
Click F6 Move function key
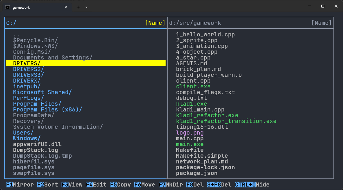point(144,185)
